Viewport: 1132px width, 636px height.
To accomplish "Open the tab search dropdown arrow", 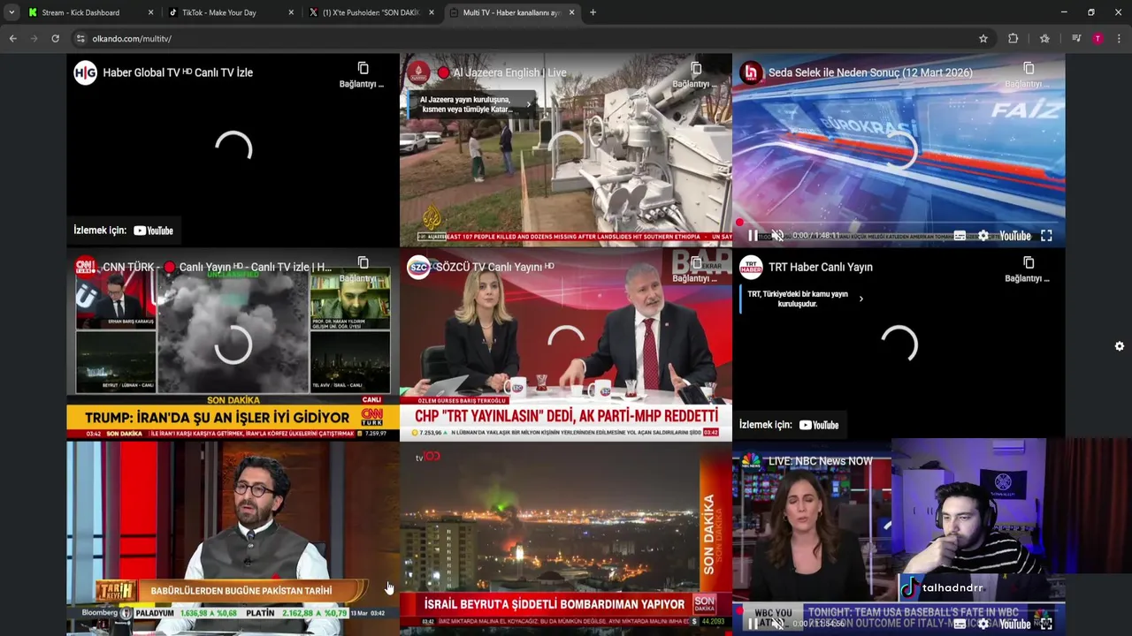I will [11, 12].
